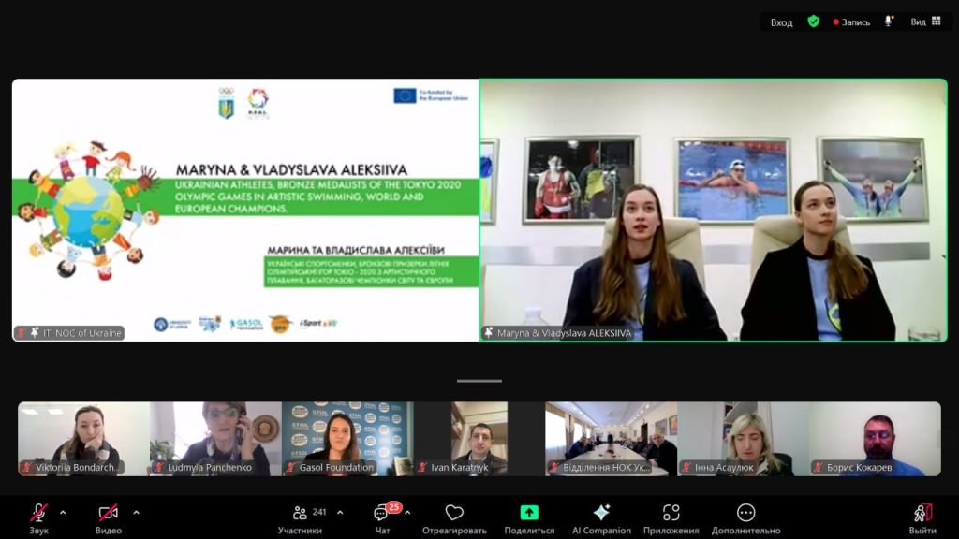
Task: Expand video options arrow next to Видео
Action: point(137,513)
